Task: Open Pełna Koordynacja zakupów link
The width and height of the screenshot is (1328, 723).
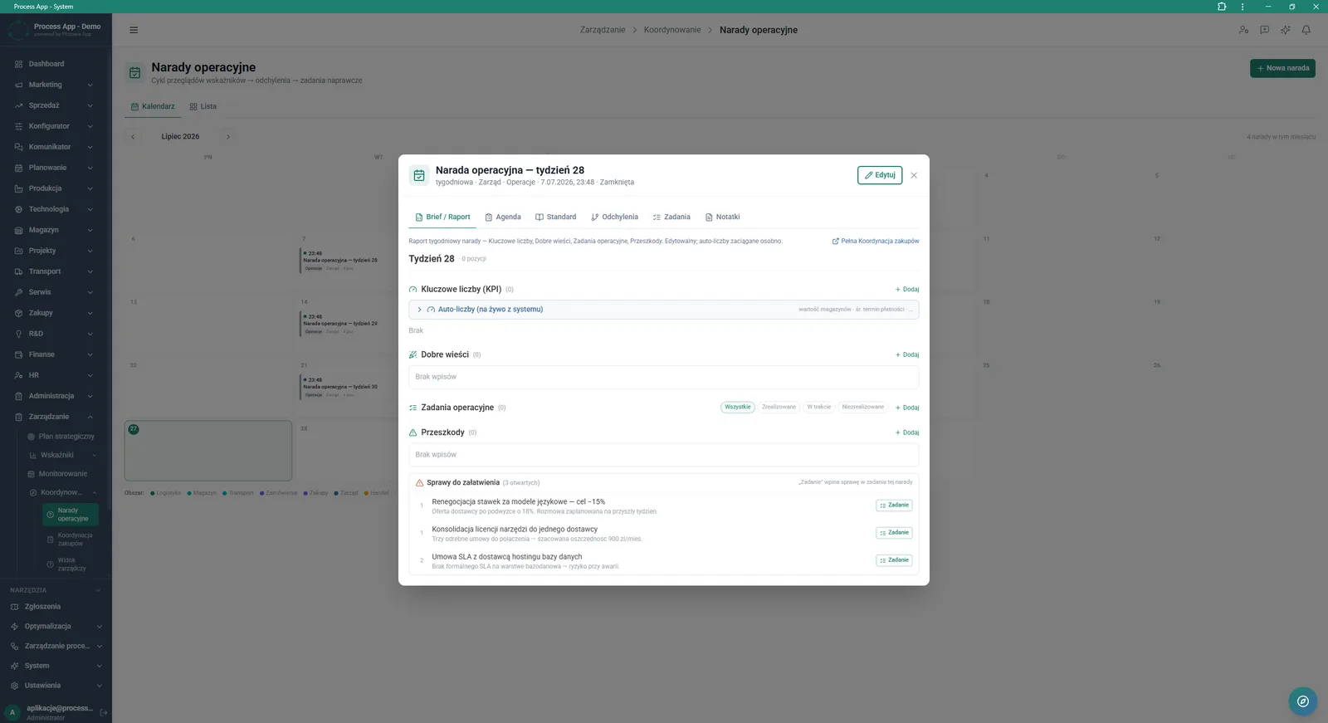Action: (876, 242)
